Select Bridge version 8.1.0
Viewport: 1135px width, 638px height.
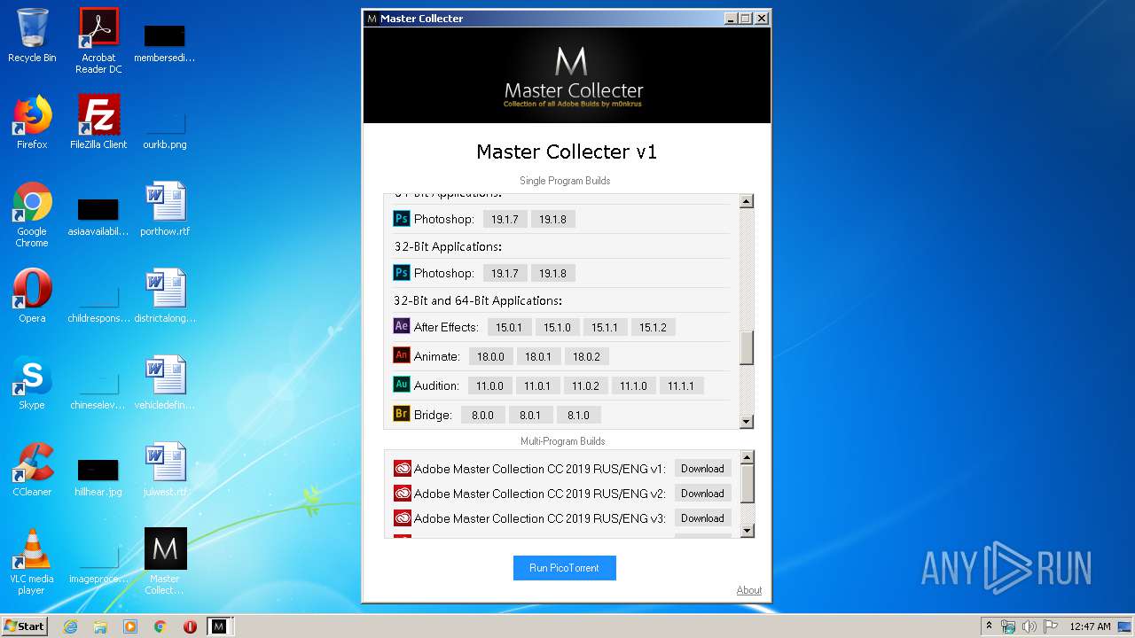tap(578, 415)
